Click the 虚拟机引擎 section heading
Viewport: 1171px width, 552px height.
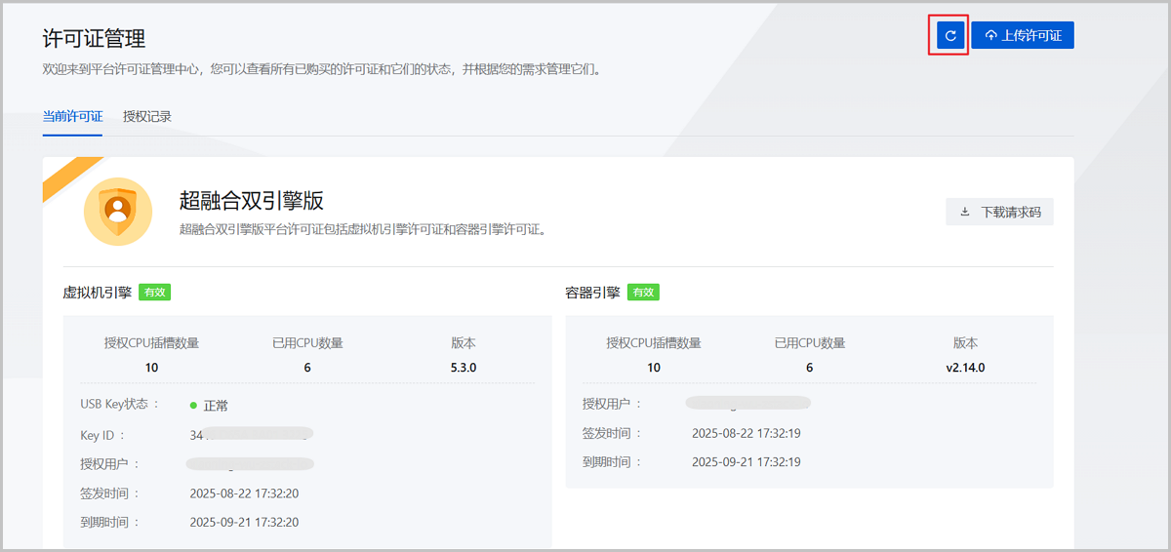(x=97, y=293)
